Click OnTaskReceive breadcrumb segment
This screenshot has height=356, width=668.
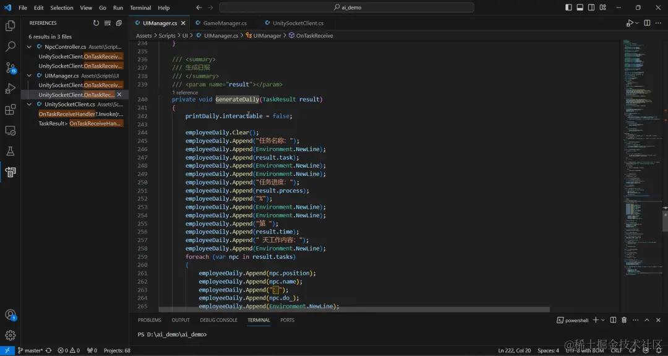coord(311,36)
